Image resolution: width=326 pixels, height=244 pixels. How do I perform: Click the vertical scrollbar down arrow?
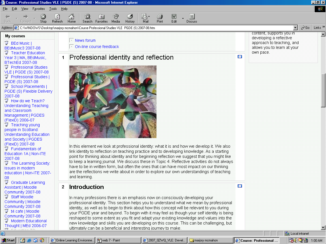coord(323,228)
